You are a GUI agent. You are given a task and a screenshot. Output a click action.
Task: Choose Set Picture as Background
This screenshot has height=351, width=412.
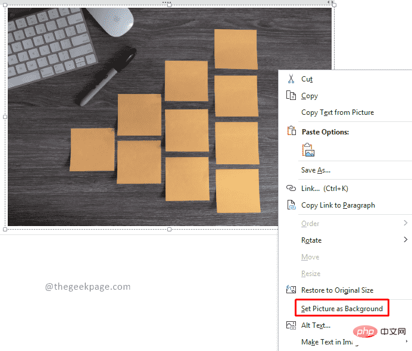point(342,308)
